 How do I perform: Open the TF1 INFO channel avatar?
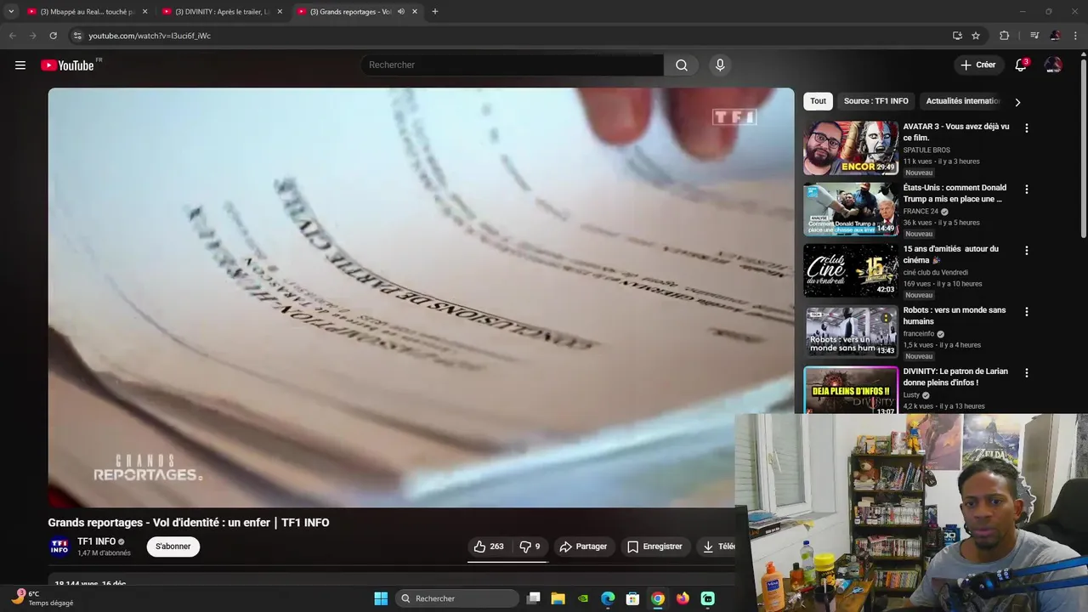coord(59,547)
